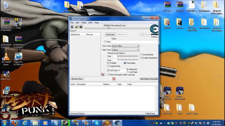Enable the Hex checkbox
The width and height of the screenshot is (225, 126).
(x=105, y=42)
